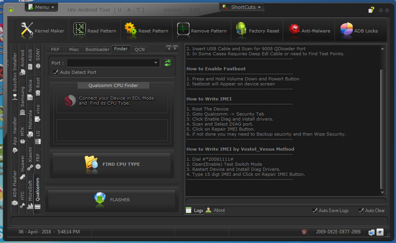Select the Motorola side tab
396x243 pixels.
30,124
